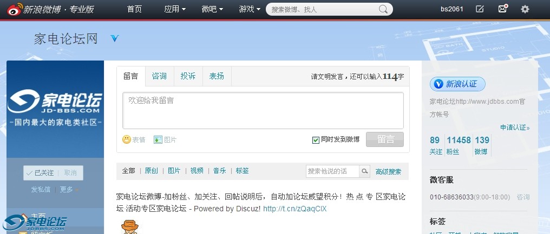This screenshot has width=550, height=234.
Task: Expand the 更多 options menu
Action: [69, 190]
